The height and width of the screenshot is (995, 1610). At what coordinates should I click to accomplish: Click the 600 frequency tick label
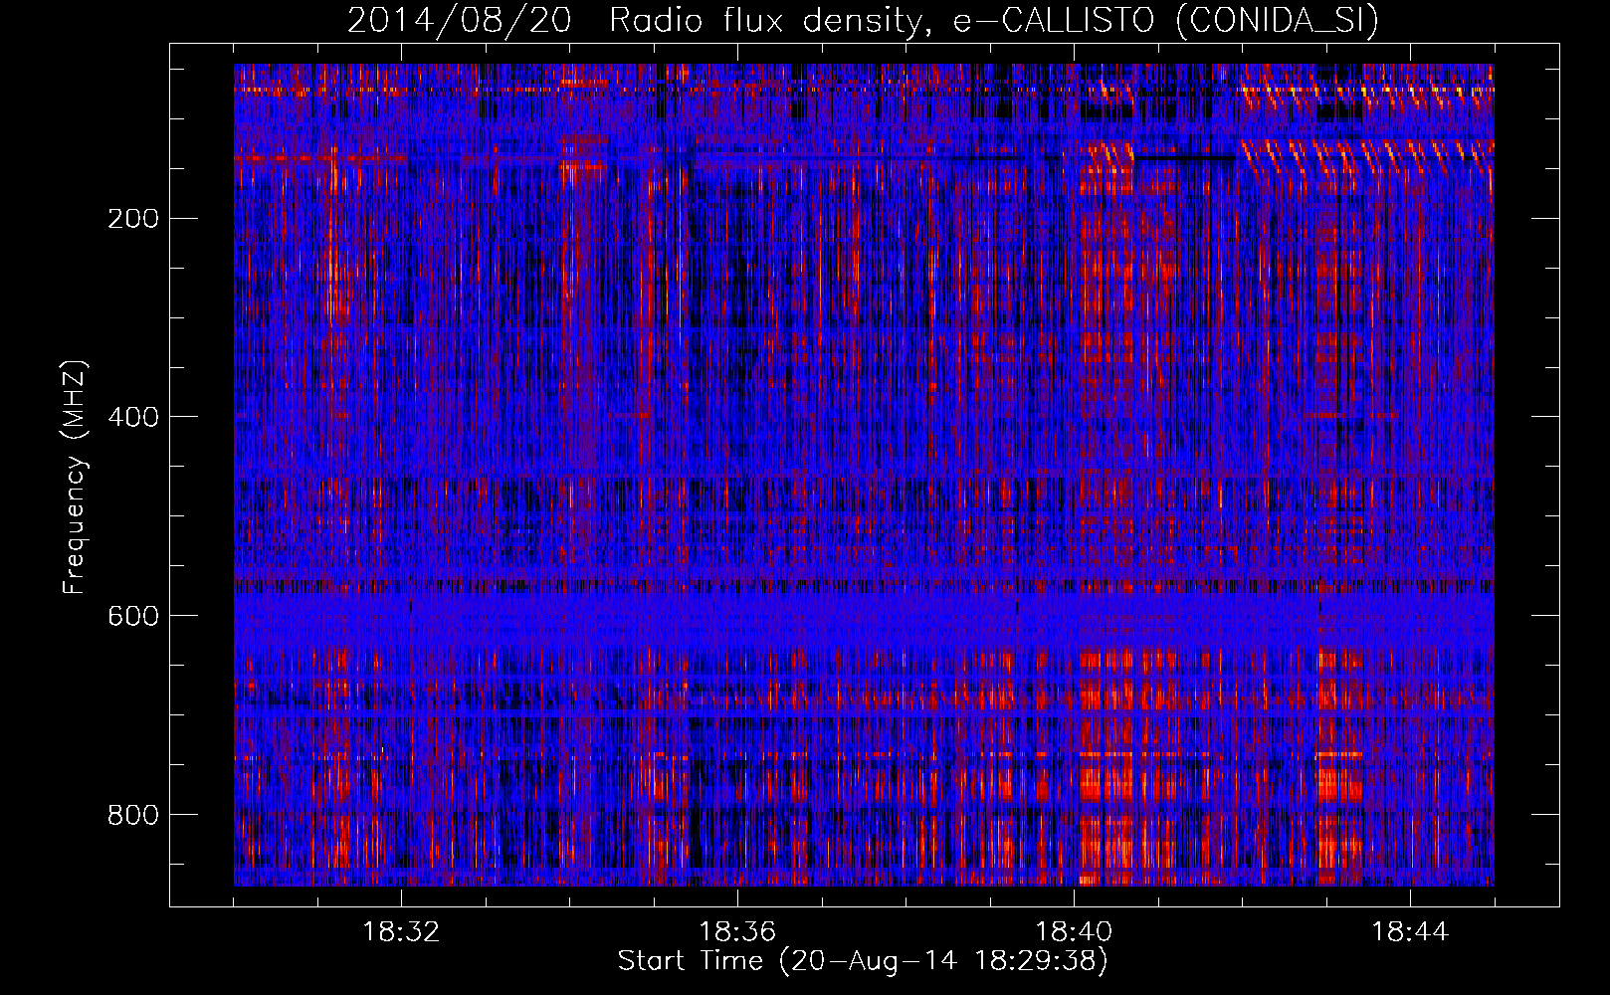(x=133, y=617)
